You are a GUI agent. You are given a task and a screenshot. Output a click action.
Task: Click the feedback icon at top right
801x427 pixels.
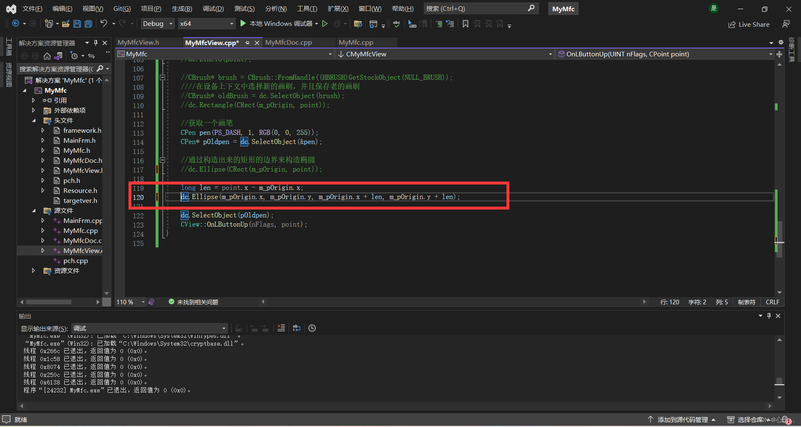(x=786, y=24)
